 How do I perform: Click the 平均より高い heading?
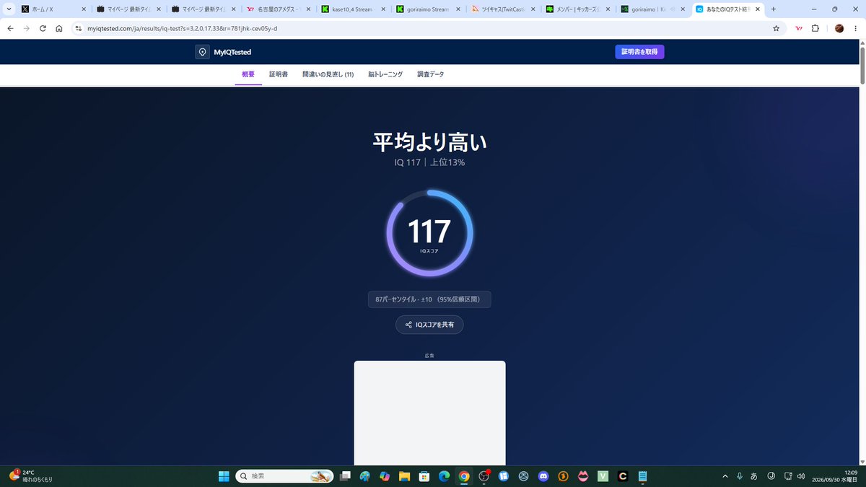(429, 142)
